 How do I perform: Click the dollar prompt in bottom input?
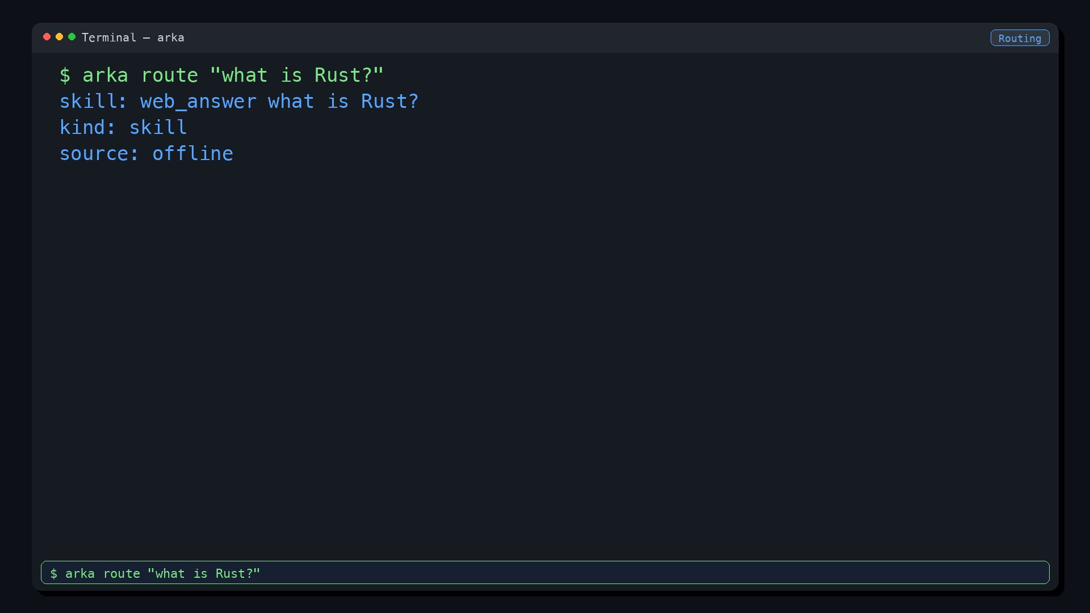click(x=54, y=573)
